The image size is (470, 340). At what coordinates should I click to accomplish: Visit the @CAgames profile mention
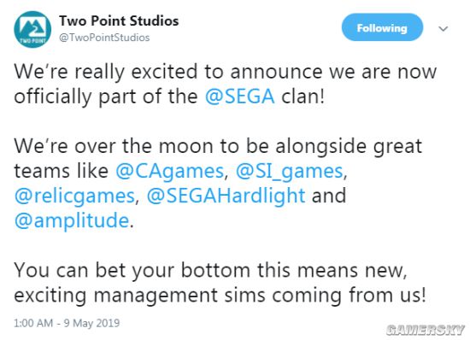[170, 171]
